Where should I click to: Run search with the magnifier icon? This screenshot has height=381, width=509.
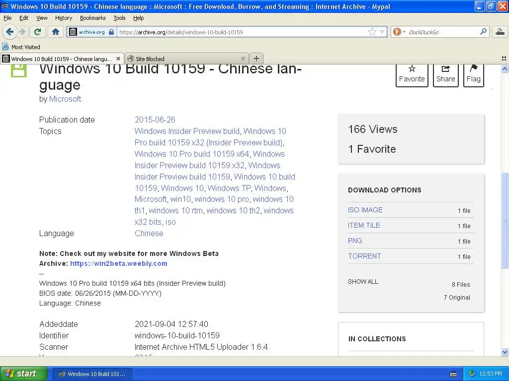tap(483, 32)
